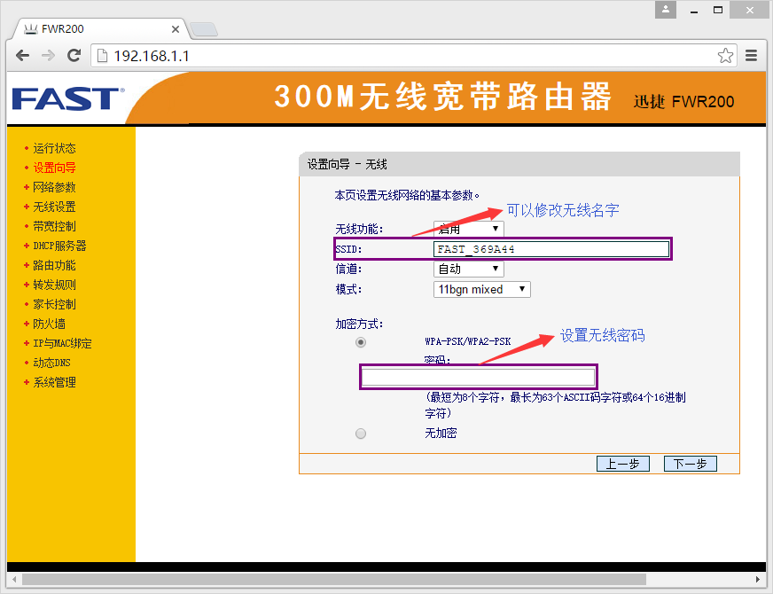Open 带宽控制 in the sidebar
Image resolution: width=773 pixels, height=594 pixels.
pyautogui.click(x=54, y=226)
